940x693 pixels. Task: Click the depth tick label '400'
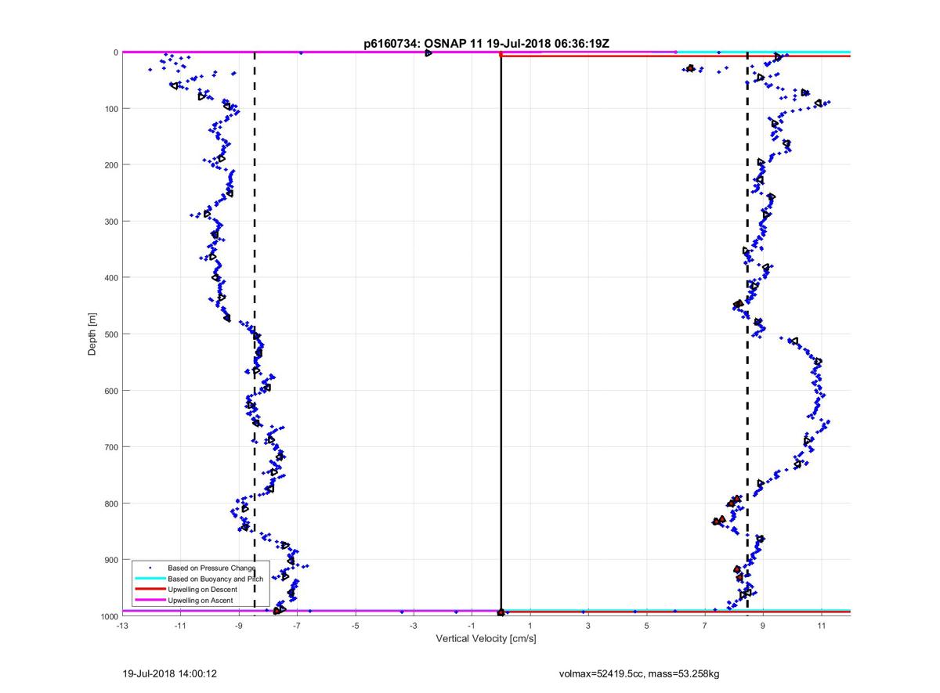(x=111, y=278)
